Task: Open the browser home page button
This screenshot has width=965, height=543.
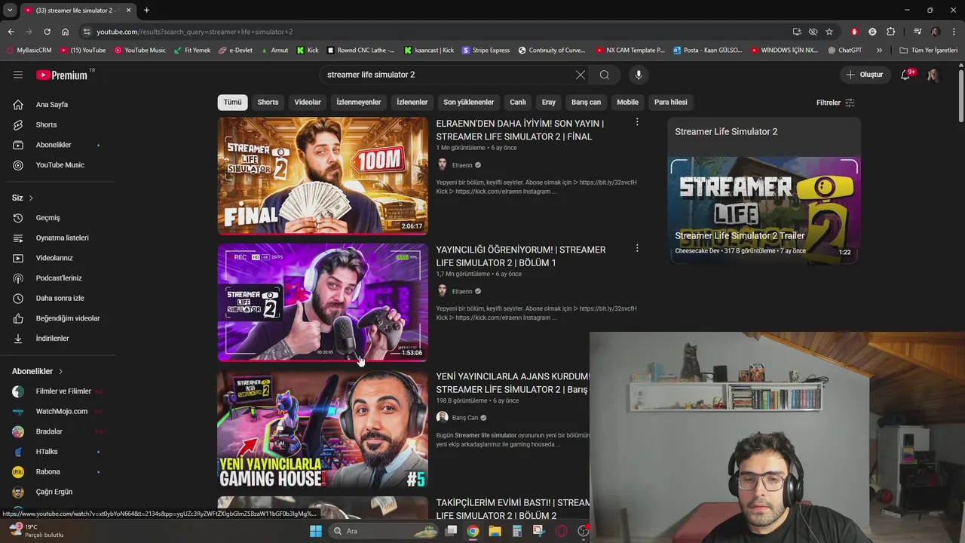Action: [x=65, y=32]
